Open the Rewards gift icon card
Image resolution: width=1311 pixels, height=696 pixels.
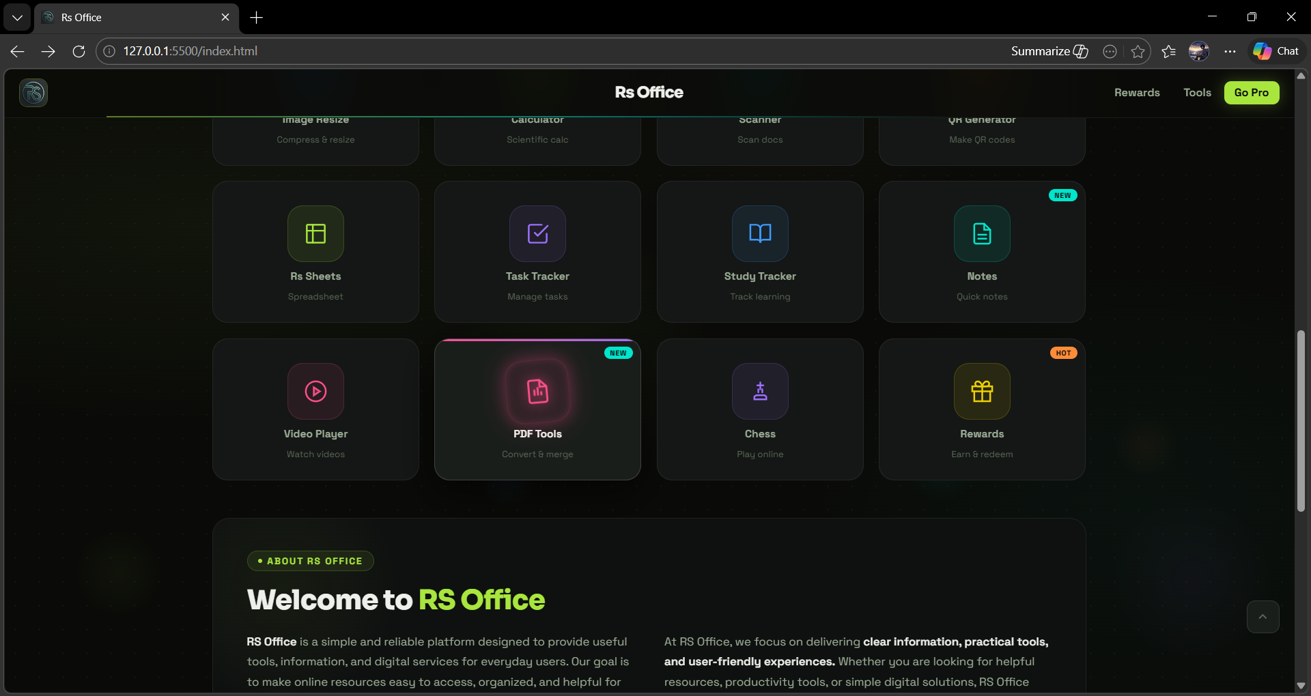[x=981, y=391]
